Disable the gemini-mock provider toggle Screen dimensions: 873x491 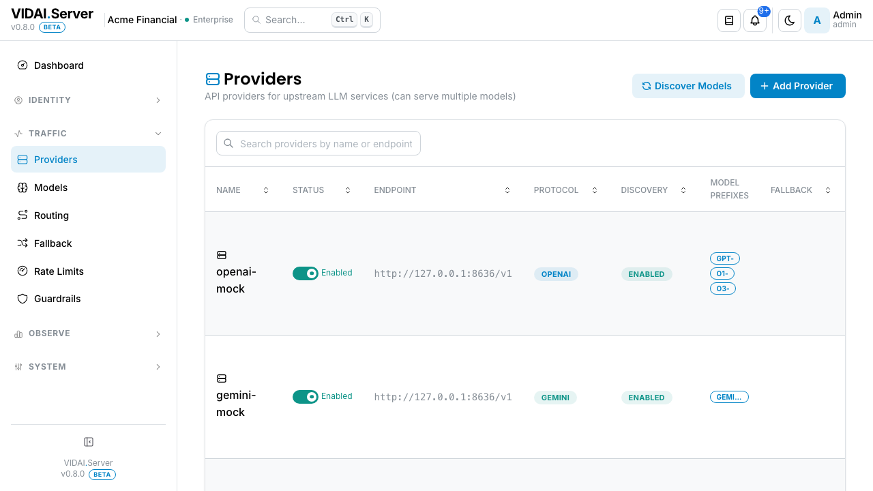pos(306,397)
